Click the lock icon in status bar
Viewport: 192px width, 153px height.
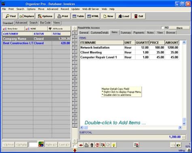tap(189, 151)
